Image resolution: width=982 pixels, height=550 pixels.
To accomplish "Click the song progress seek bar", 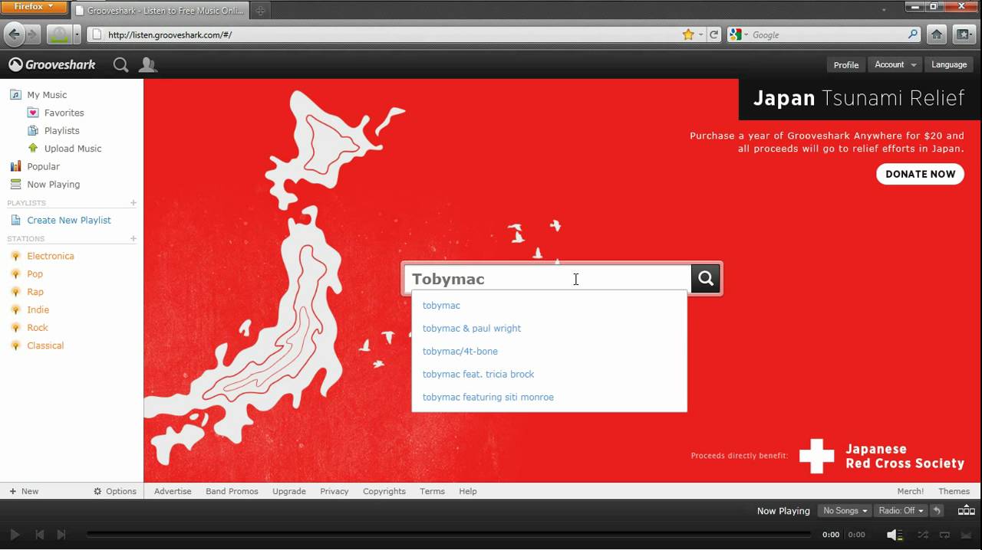I will [x=449, y=535].
